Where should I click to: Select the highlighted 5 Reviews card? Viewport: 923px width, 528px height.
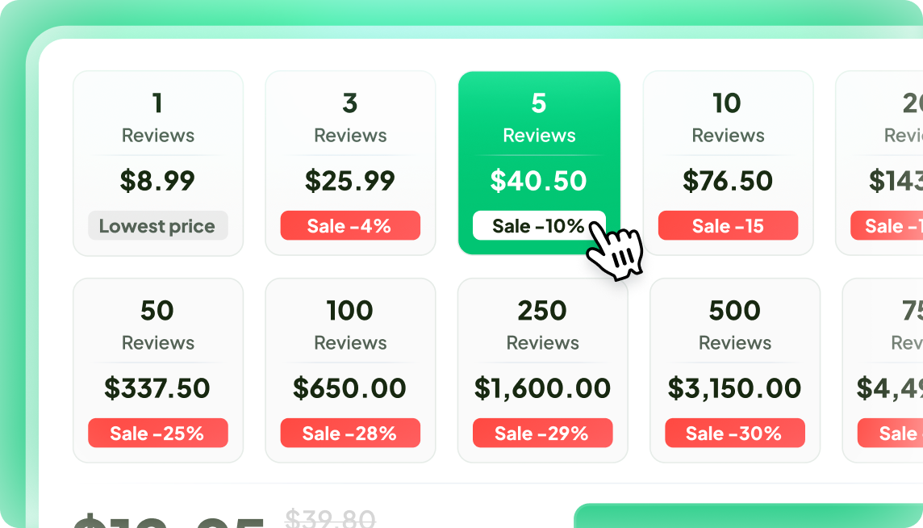click(539, 163)
